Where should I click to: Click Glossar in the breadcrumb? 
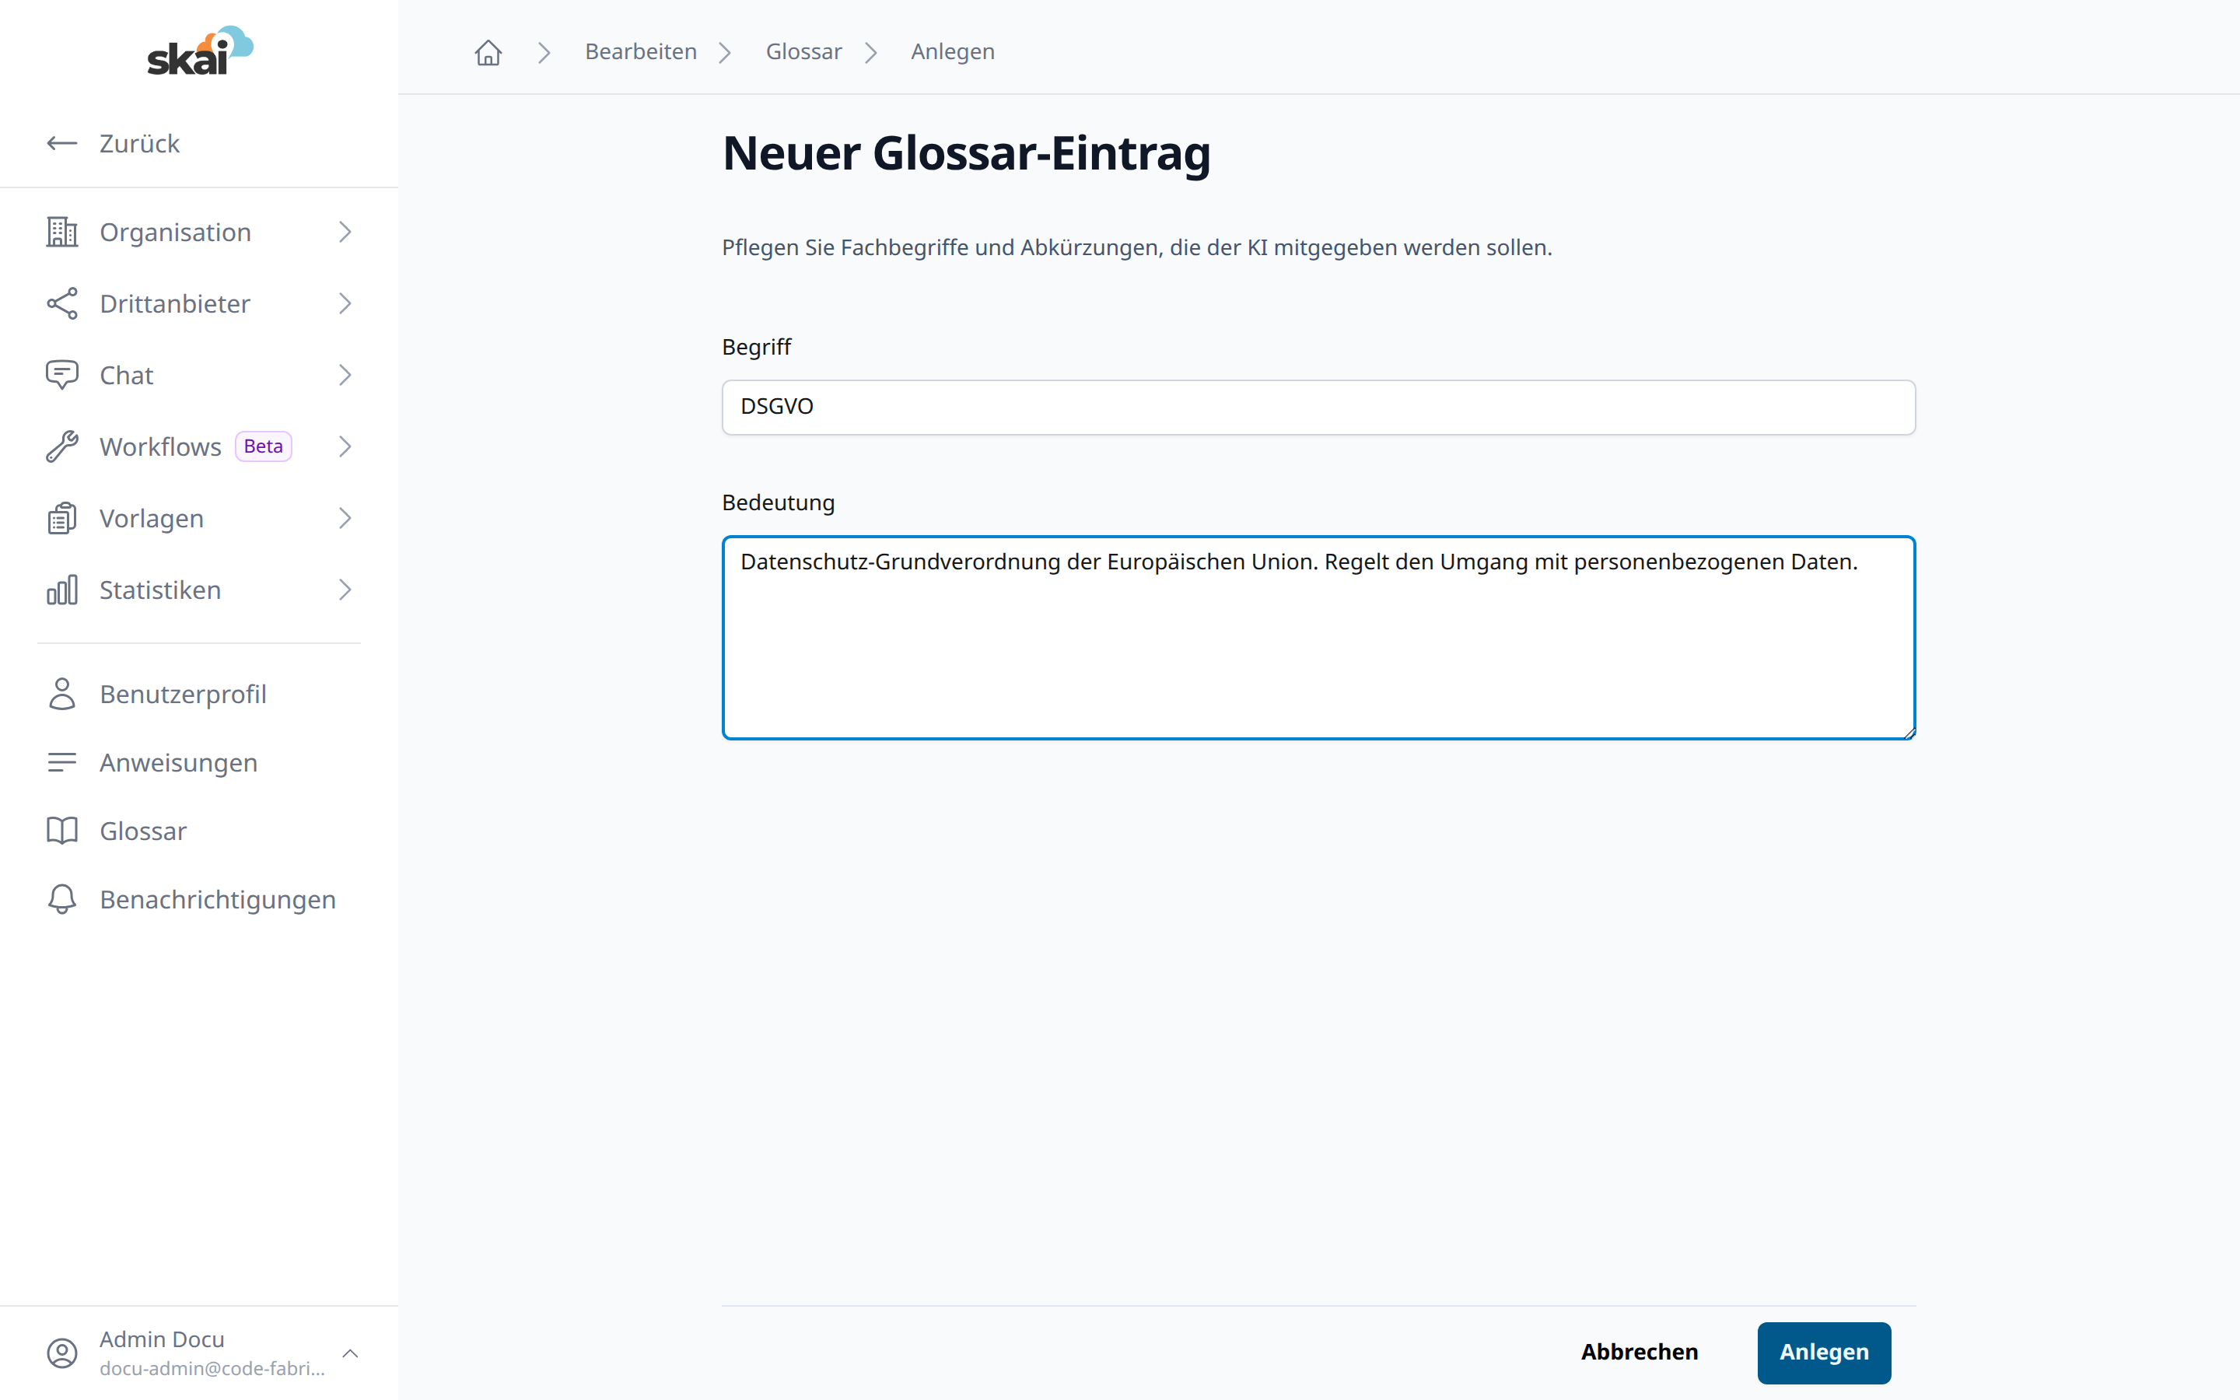803,52
